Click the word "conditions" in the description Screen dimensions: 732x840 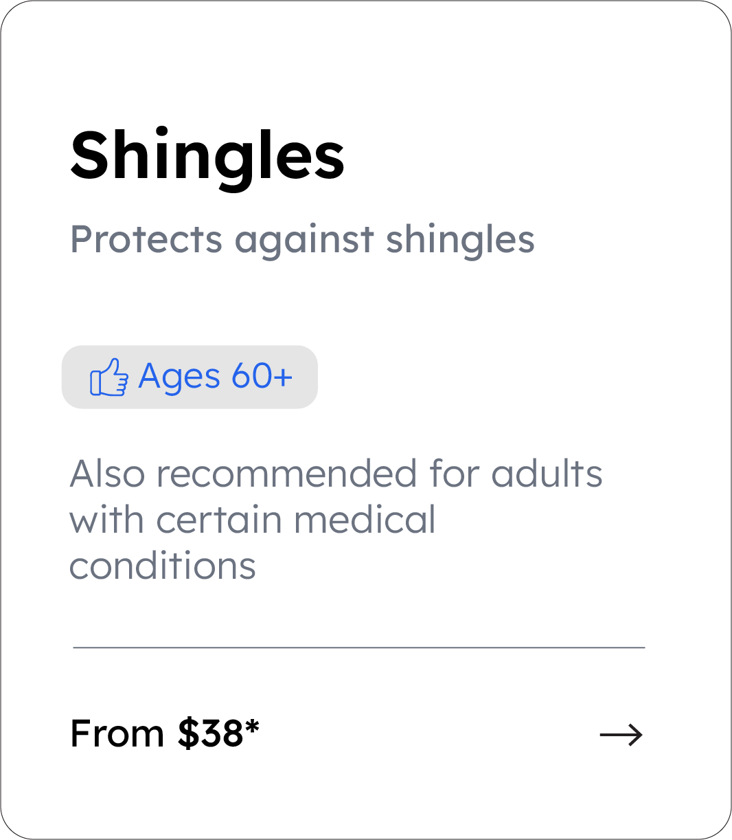tap(163, 566)
